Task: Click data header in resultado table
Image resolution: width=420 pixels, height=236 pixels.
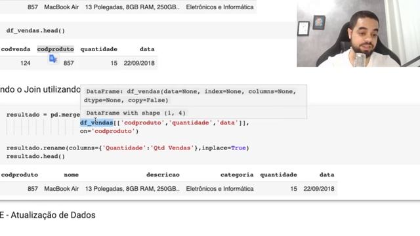Action: click(x=327, y=175)
